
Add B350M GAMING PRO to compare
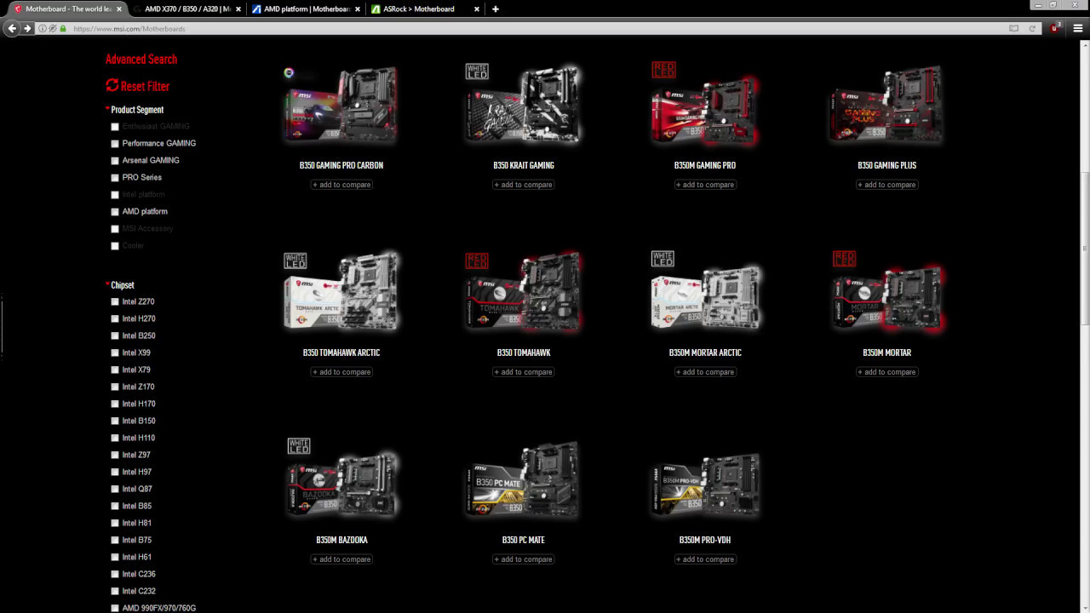[x=705, y=185]
